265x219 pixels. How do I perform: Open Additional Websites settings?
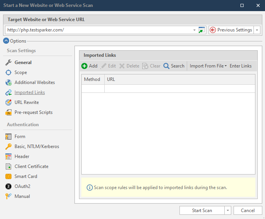(35, 82)
